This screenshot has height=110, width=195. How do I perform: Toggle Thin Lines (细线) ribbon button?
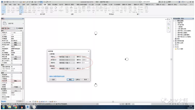(21, 9)
